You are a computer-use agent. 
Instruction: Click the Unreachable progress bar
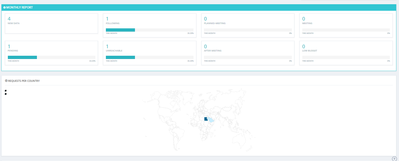click(150, 57)
